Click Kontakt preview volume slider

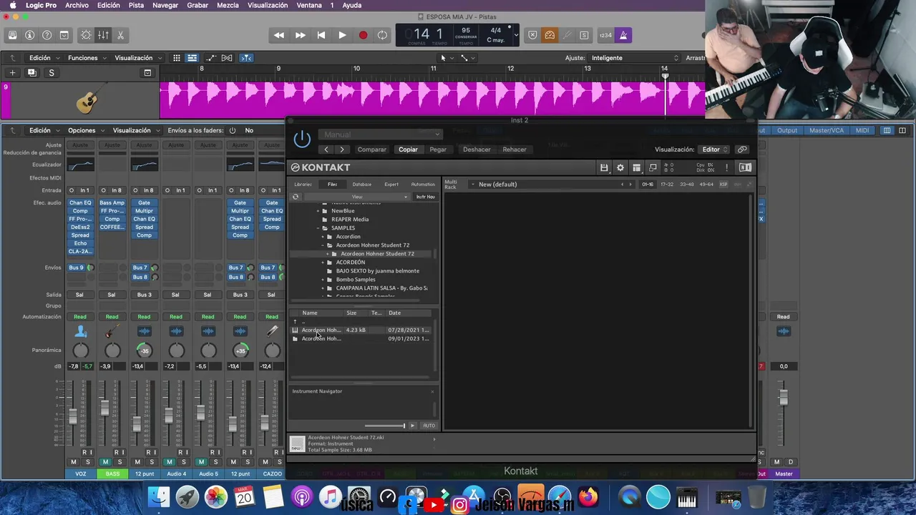coord(385,426)
